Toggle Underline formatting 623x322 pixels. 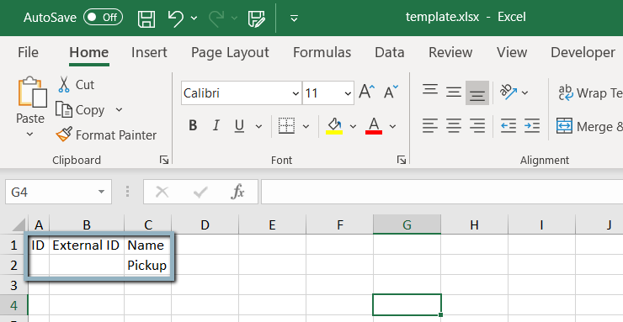(239, 126)
